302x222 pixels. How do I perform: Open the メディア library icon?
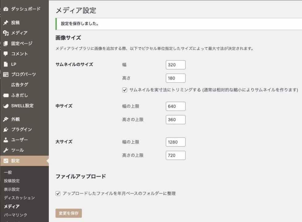pyautogui.click(x=6, y=33)
